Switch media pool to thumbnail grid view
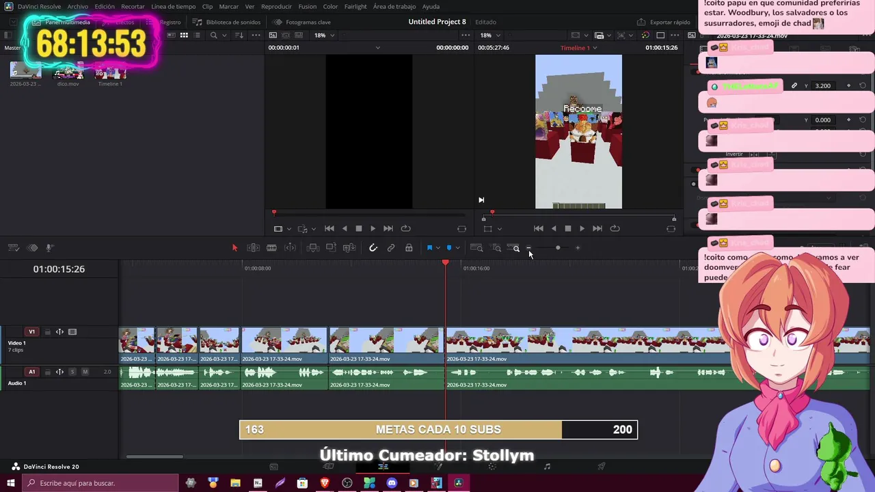The height and width of the screenshot is (492, 875). [x=184, y=36]
